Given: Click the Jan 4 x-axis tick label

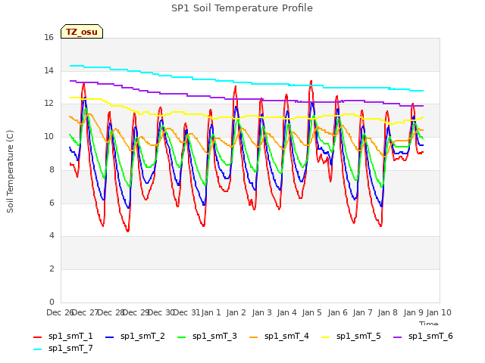Looking at the screenshot, I should [286, 312].
